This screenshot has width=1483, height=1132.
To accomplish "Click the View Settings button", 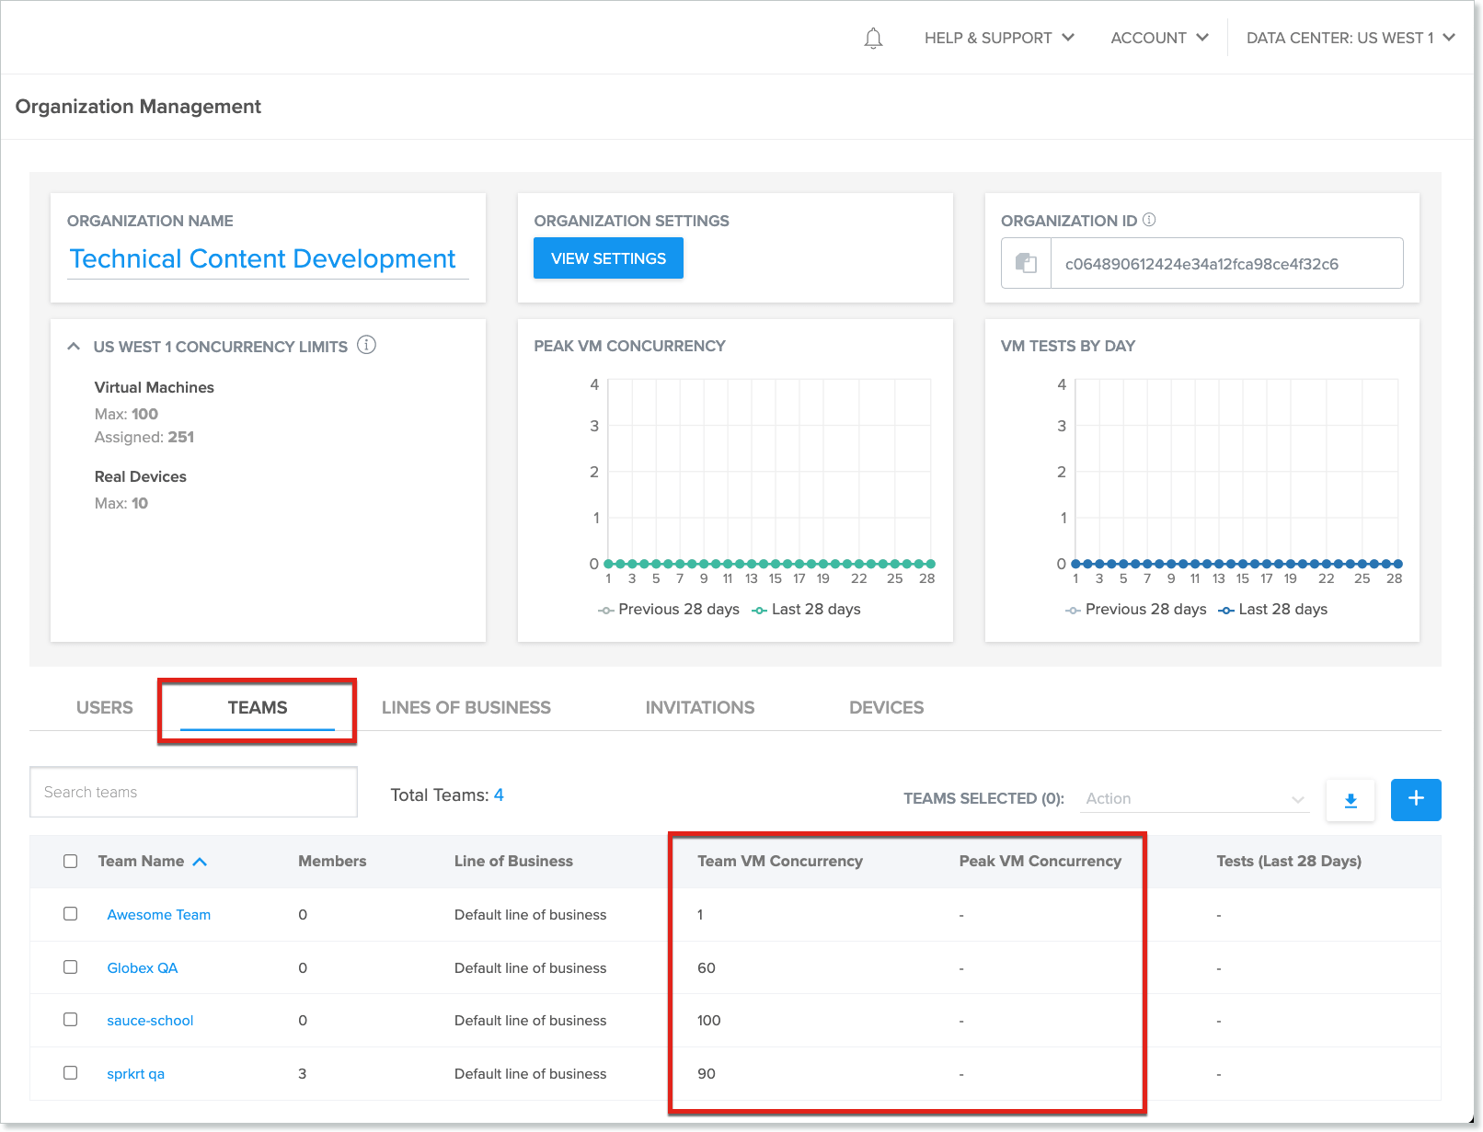I will [608, 258].
